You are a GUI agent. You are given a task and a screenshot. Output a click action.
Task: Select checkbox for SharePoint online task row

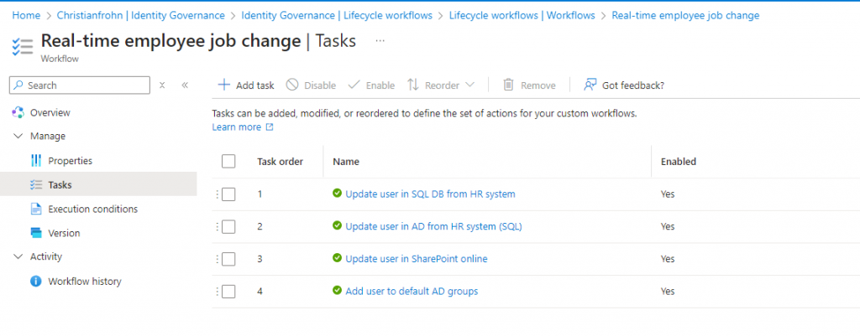click(228, 259)
